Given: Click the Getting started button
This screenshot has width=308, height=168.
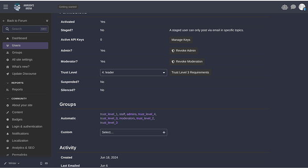Looking at the screenshot, I should 67,7.
